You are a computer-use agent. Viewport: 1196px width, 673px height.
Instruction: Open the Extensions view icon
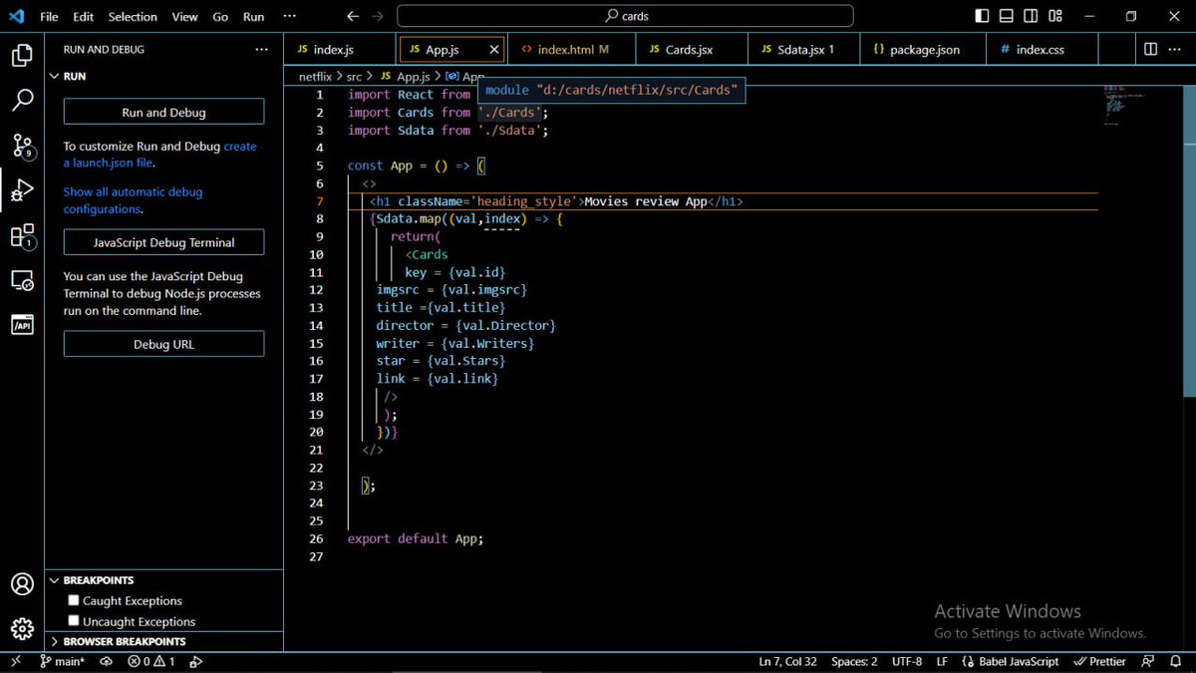tap(22, 236)
